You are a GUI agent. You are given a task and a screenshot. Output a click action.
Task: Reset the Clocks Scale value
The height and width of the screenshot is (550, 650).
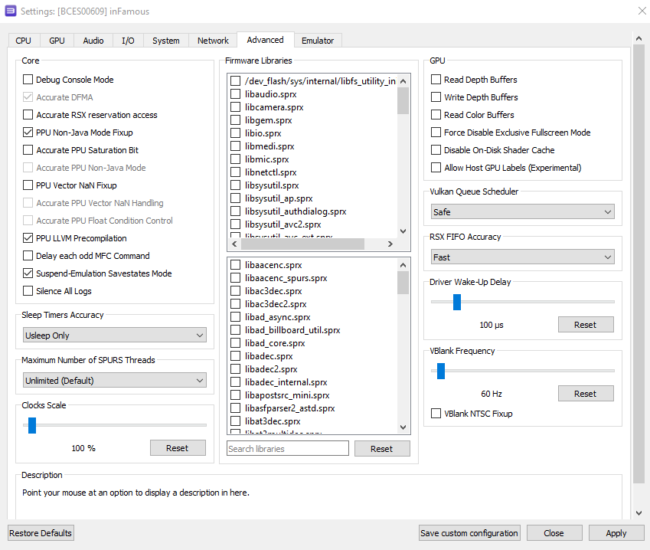(x=178, y=448)
